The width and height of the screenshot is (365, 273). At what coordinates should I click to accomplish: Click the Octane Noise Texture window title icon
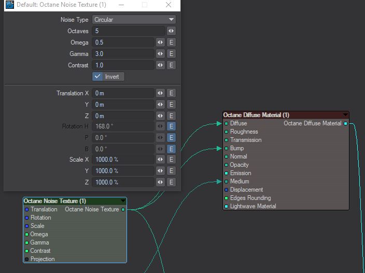click(x=10, y=5)
